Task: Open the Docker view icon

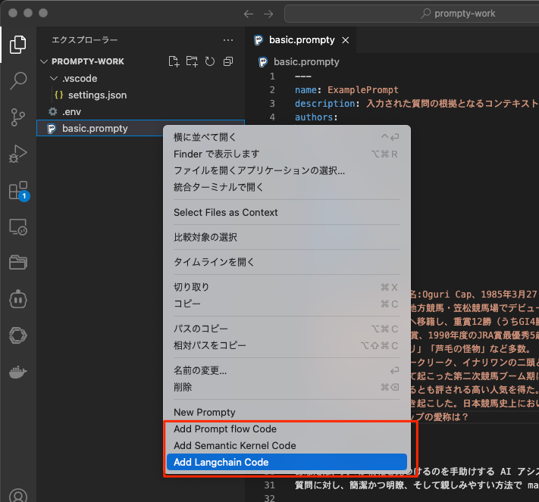Action: coord(18,372)
